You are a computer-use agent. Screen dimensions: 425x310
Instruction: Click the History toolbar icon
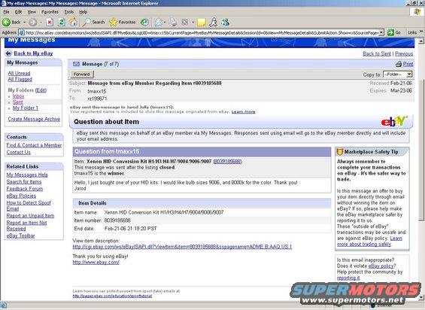[144, 23]
